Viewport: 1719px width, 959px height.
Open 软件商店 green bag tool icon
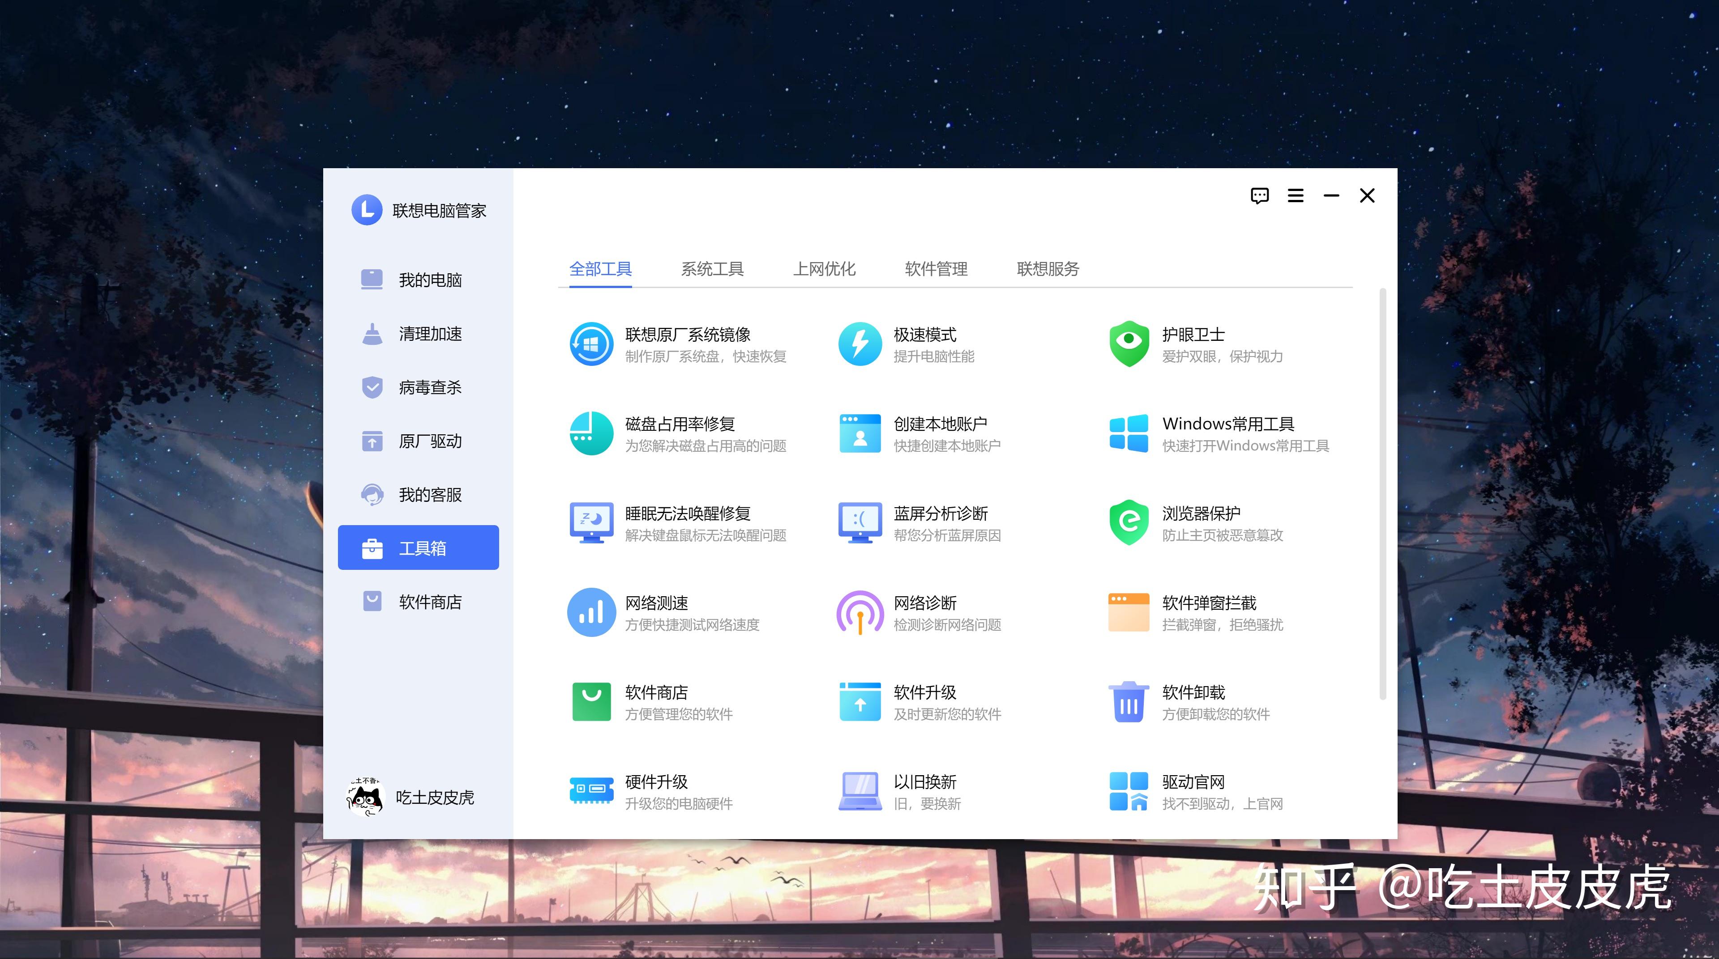591,701
